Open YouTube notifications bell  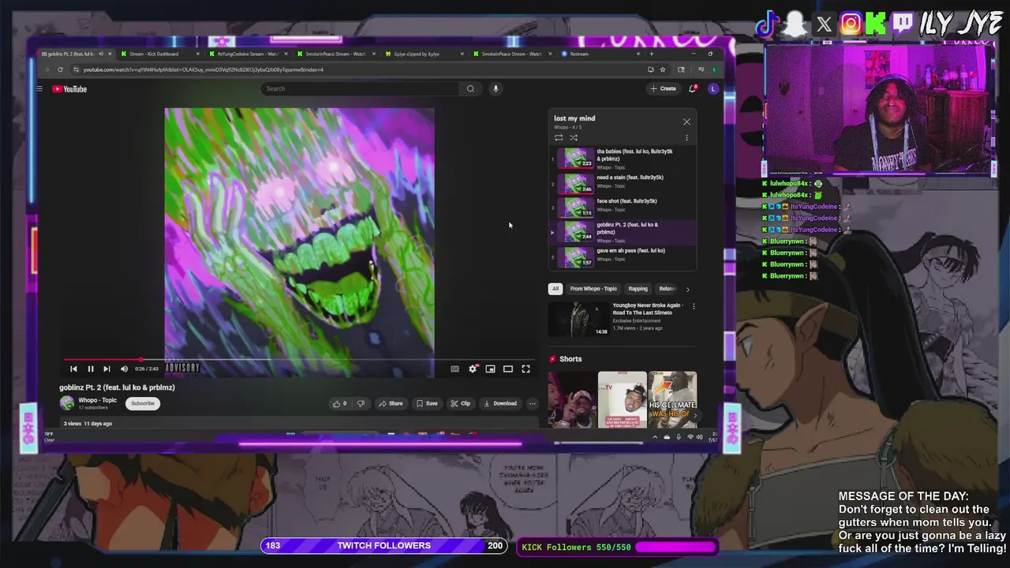pos(693,88)
